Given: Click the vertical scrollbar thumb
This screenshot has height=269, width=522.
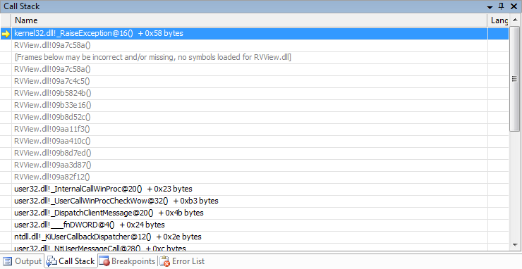Looking at the screenshot, I should 515,79.
